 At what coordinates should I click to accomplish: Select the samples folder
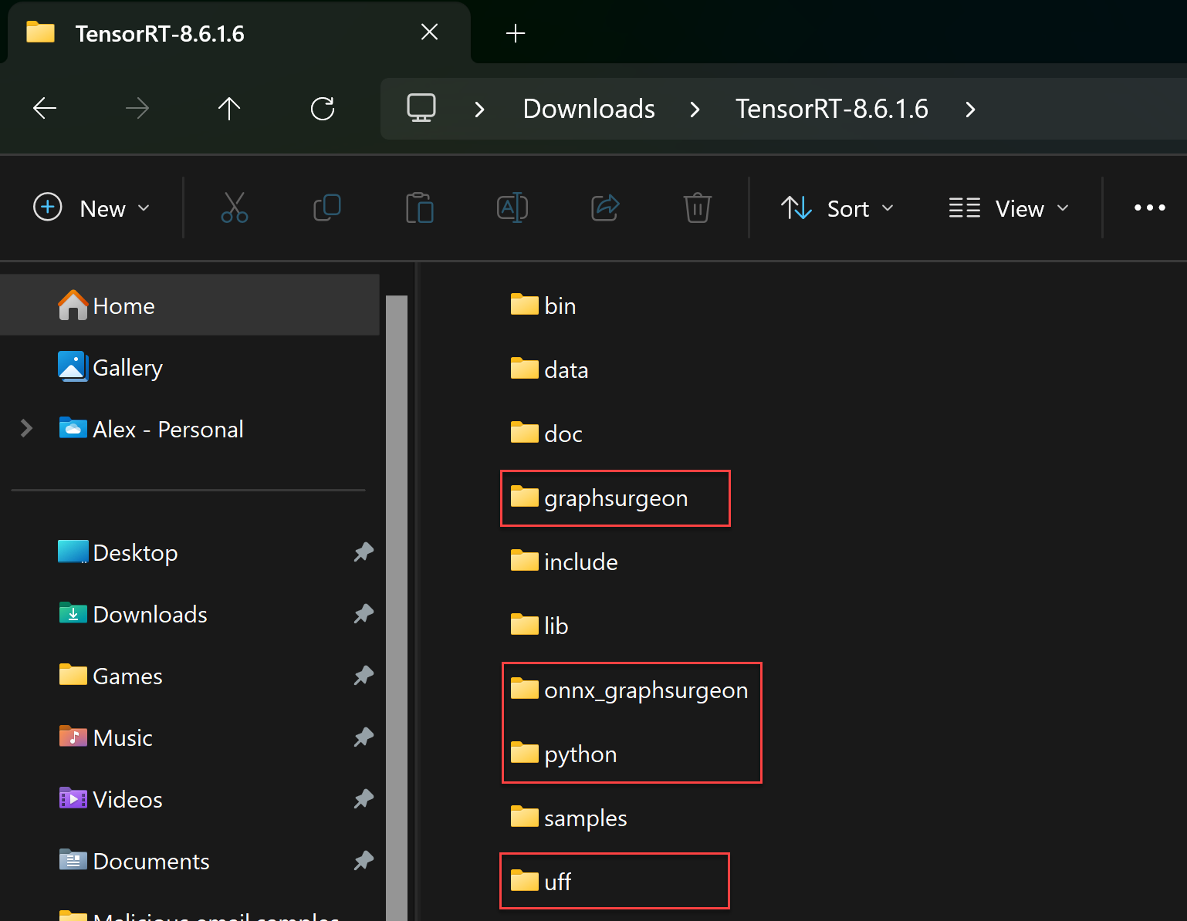pyautogui.click(x=569, y=818)
